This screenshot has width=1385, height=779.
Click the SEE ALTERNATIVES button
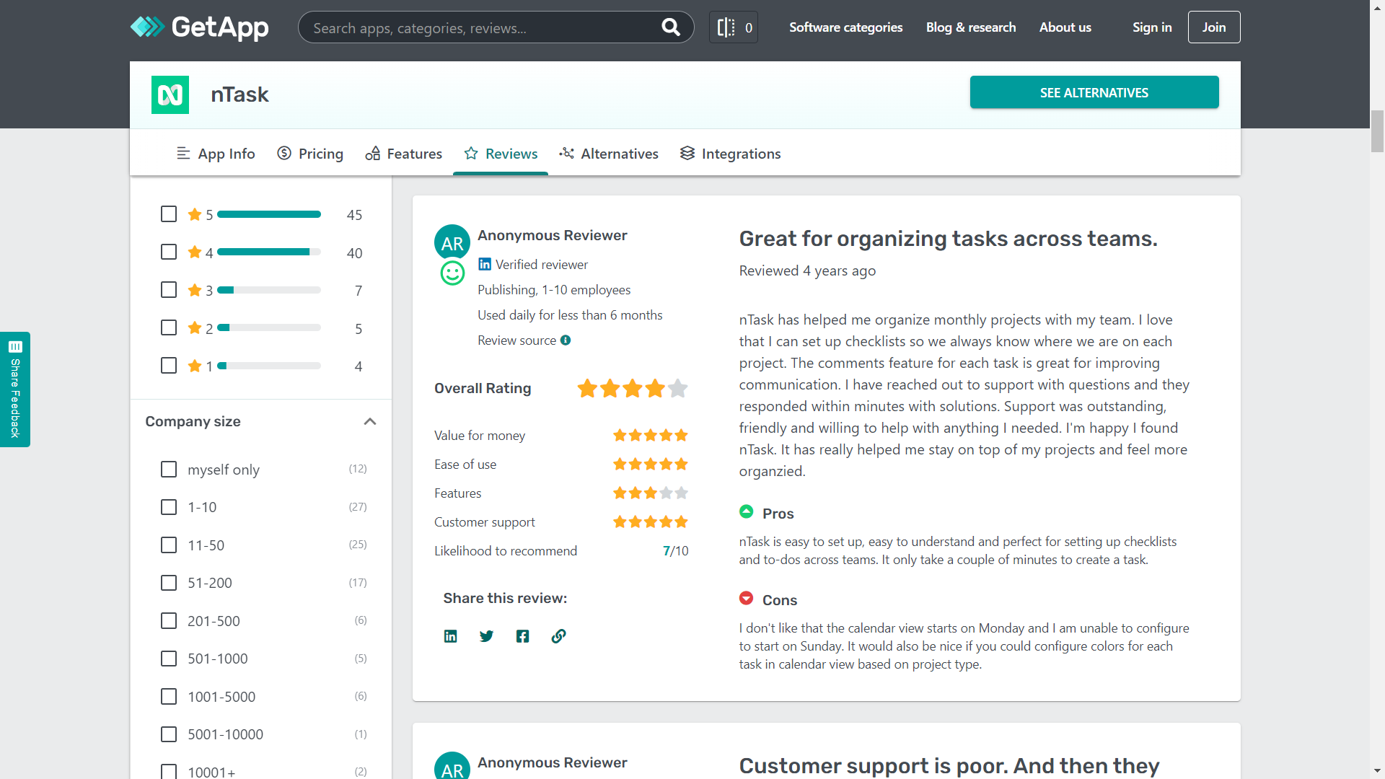tap(1094, 92)
